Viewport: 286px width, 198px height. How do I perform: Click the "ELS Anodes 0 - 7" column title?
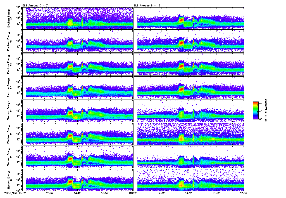pos(35,6)
